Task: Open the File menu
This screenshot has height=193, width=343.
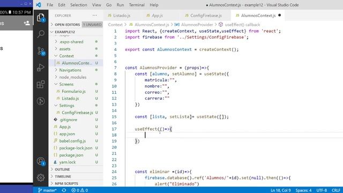Action: pos(50,5)
